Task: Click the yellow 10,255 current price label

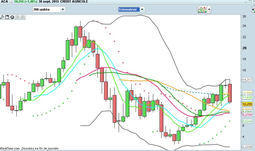Action: pyautogui.click(x=247, y=104)
